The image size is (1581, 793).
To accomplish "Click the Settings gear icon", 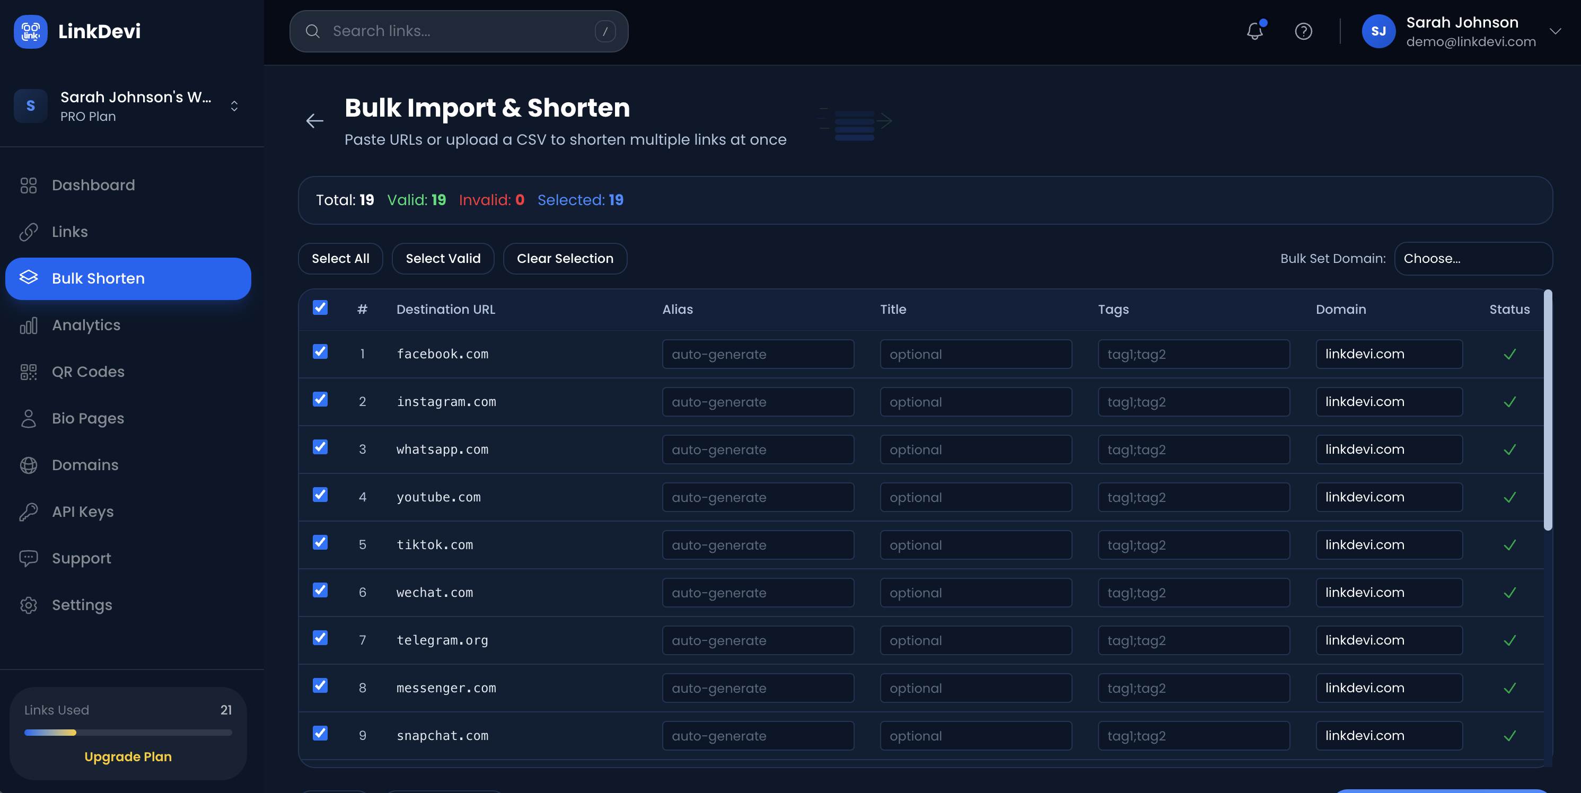I will [29, 605].
